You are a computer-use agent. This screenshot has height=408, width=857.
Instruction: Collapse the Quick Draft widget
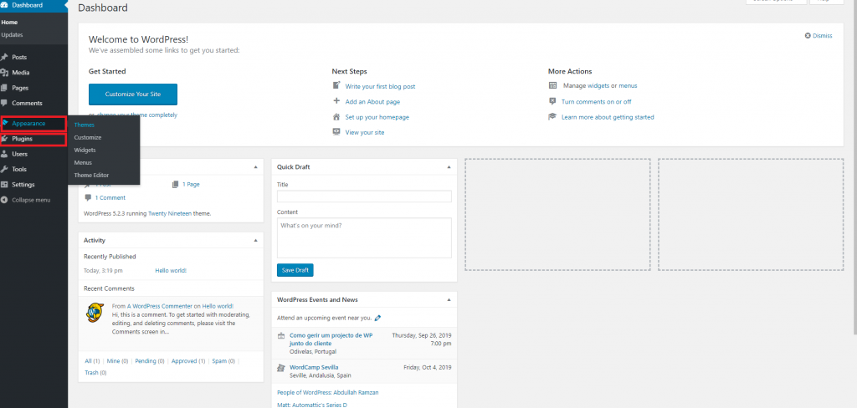[x=449, y=166]
